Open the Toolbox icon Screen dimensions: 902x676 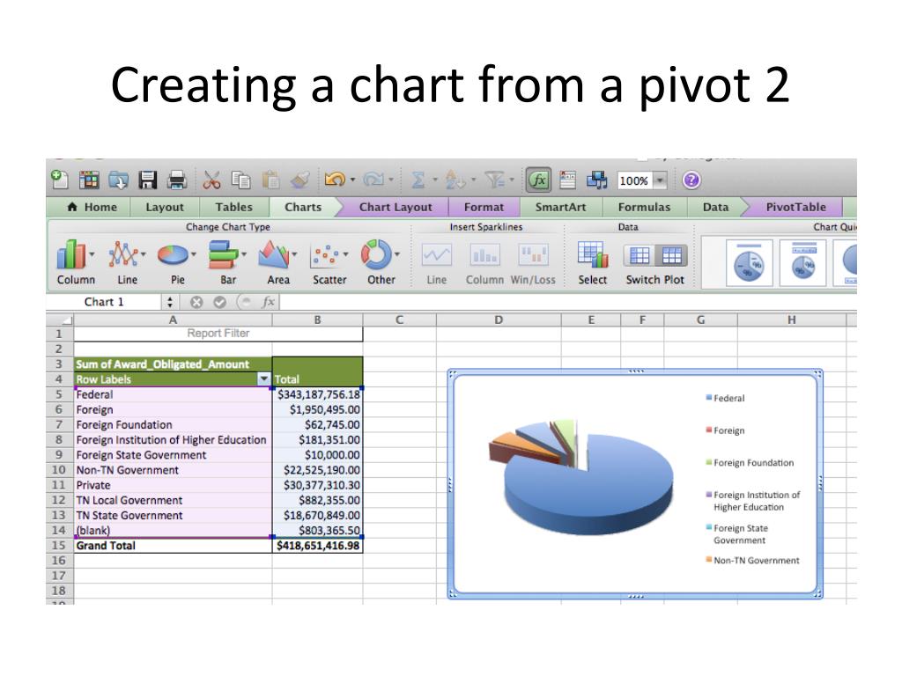point(568,180)
